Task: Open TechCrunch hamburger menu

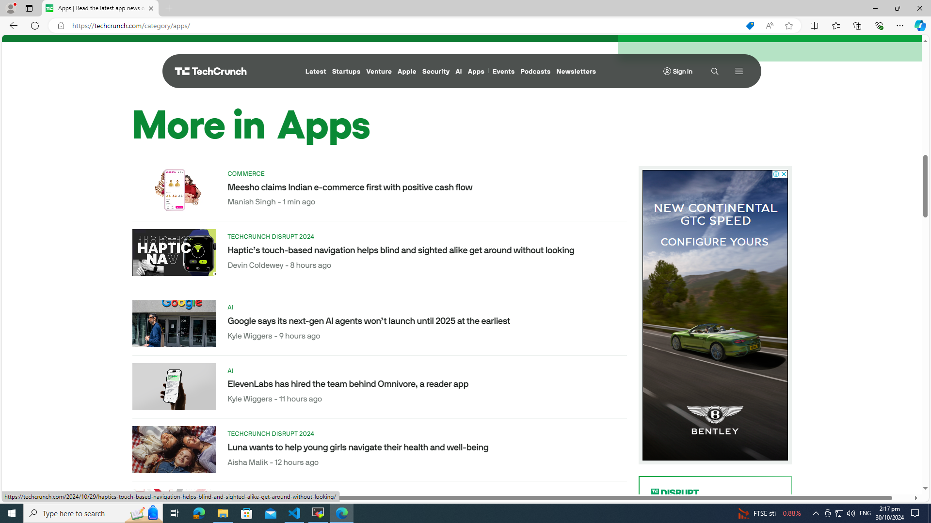Action: 738,71
